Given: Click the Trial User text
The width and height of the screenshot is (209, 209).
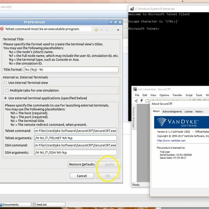Looking at the screenshot, I should (165, 152).
